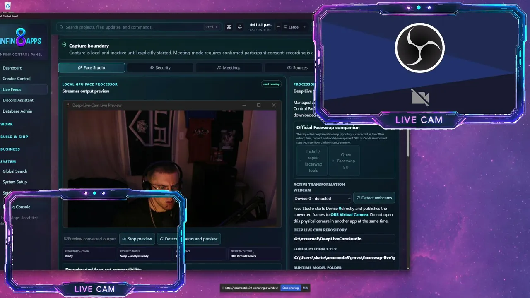Click the Large display size label
530x298 pixels.
click(293, 27)
